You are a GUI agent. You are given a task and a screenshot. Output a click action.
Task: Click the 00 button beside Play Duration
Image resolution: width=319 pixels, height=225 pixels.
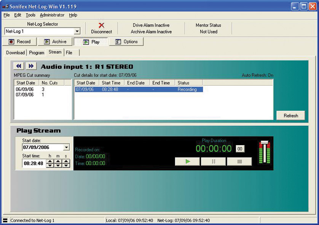pyautogui.click(x=240, y=149)
